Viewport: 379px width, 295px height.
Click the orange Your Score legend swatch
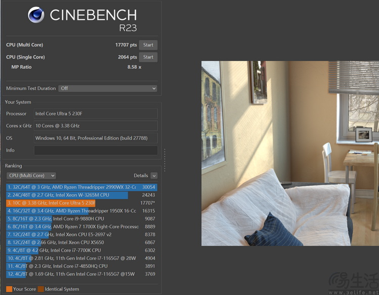tap(9, 289)
